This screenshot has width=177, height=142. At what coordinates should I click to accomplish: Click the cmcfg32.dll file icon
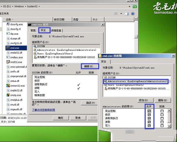point(8,43)
